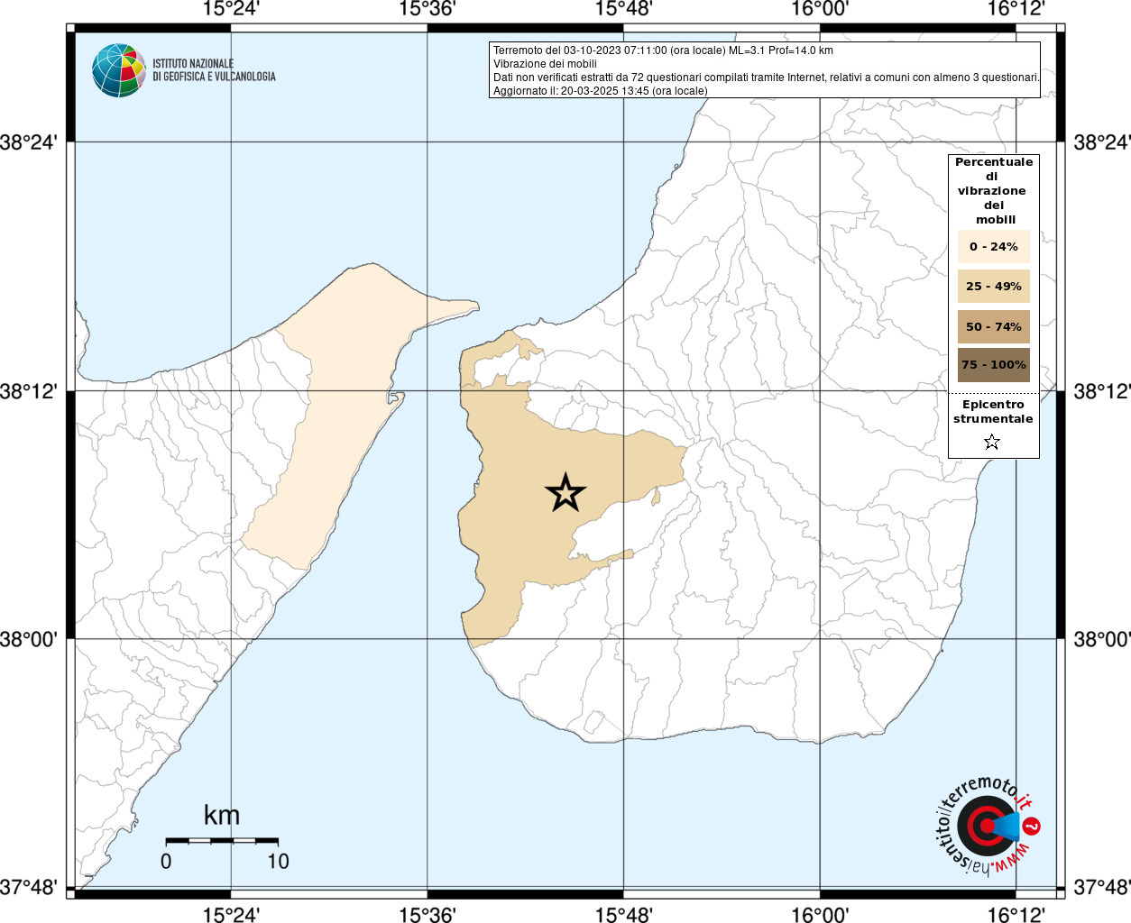
Task: Click the bottom axis label 16°00'
Action: pyautogui.click(x=820, y=914)
